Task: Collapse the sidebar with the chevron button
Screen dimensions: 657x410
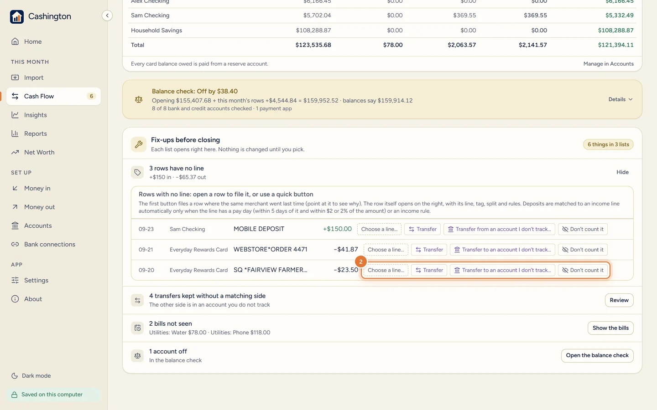Action: tap(107, 15)
